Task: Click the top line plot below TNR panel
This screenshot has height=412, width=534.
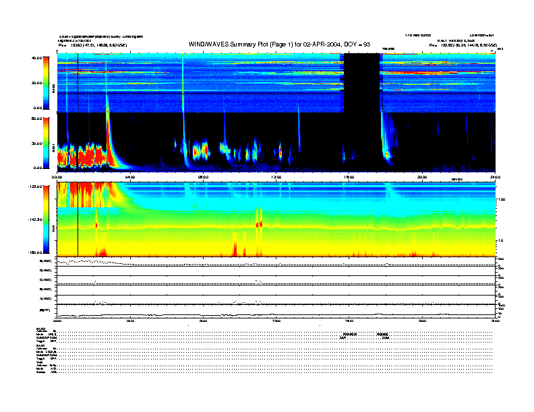Action: (276, 262)
